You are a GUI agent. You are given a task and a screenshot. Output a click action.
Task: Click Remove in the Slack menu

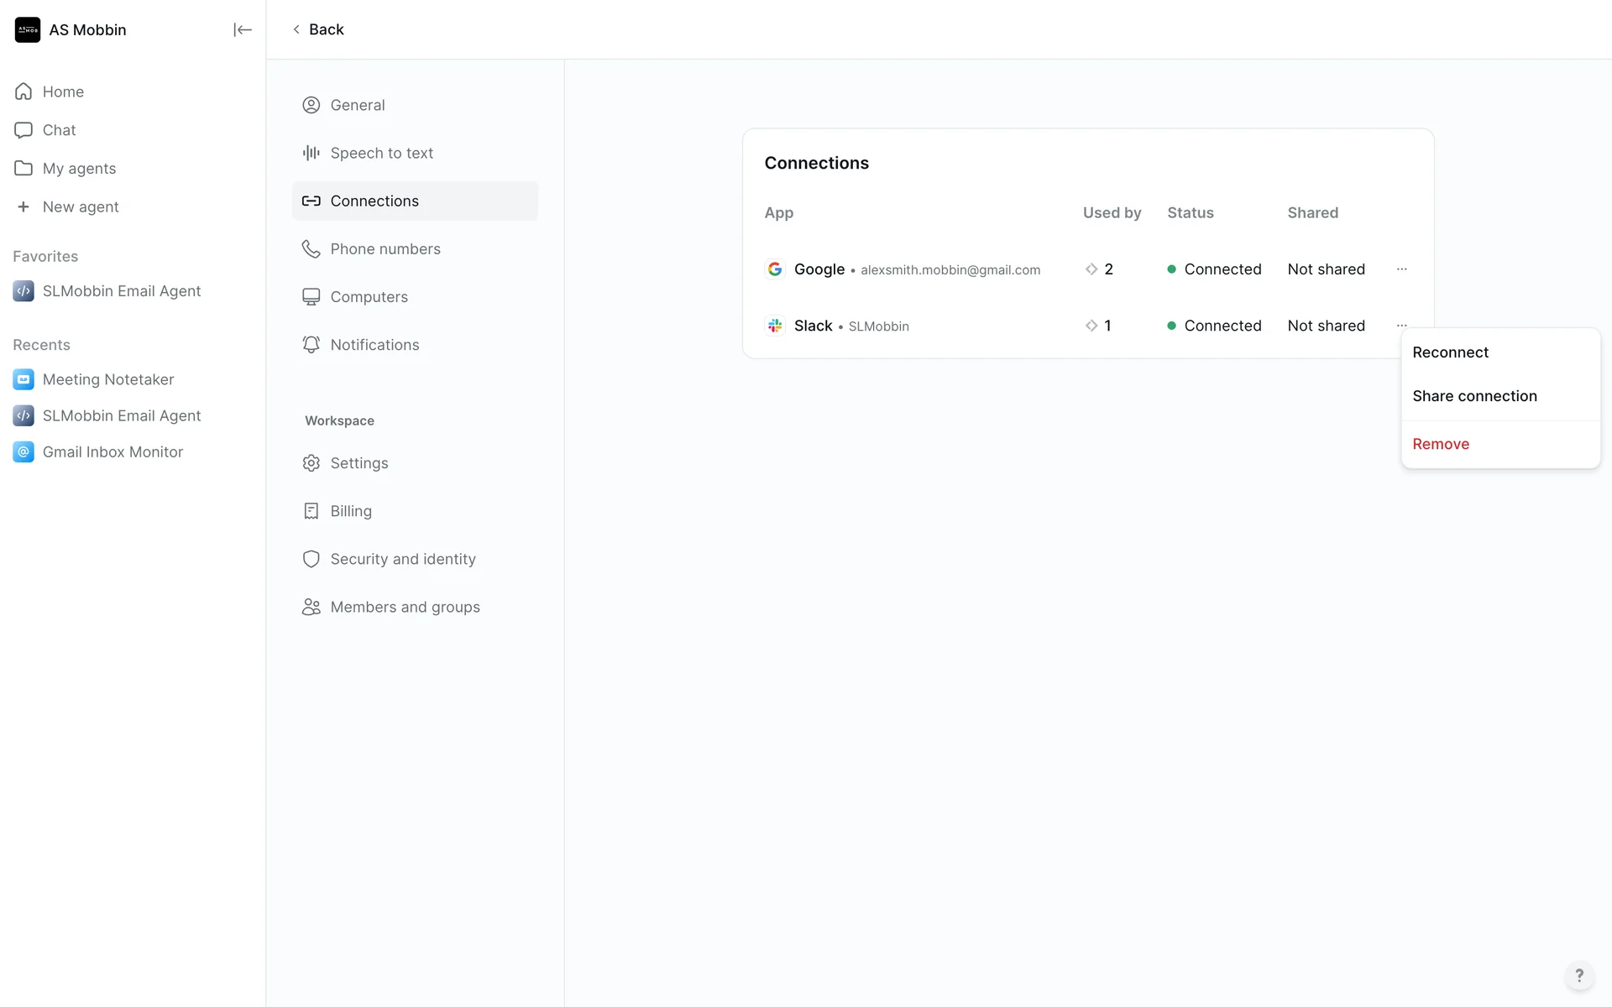pos(1441,444)
